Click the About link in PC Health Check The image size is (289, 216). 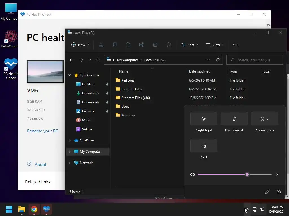pyautogui.click(x=40, y=164)
